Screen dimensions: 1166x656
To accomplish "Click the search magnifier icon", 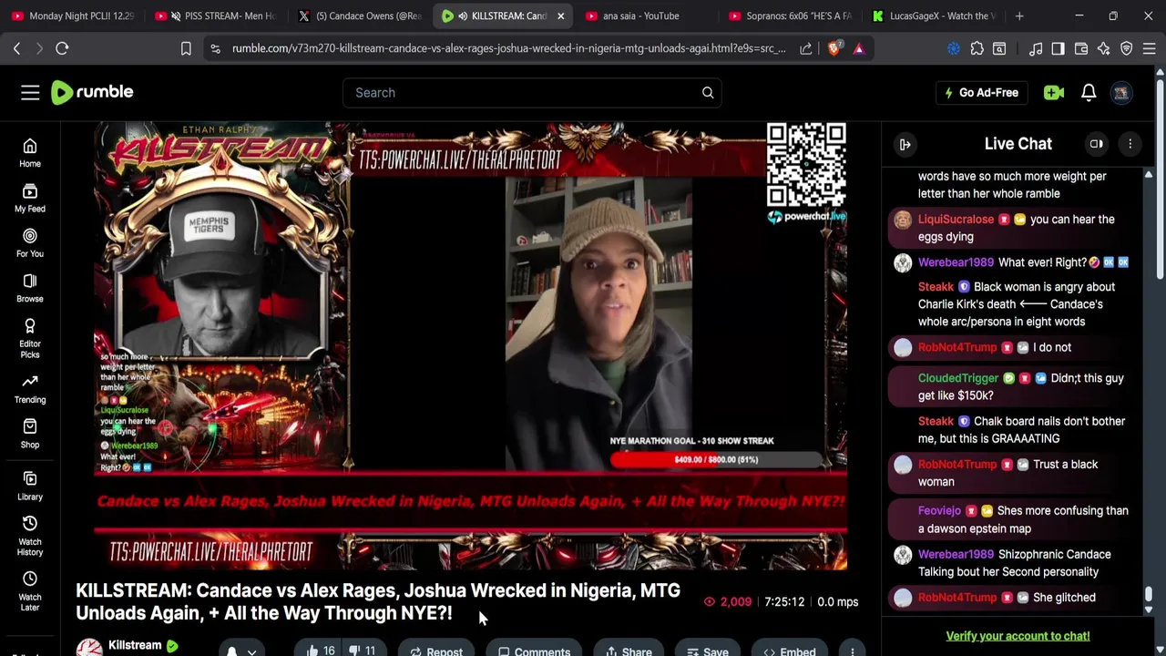I will click(708, 92).
